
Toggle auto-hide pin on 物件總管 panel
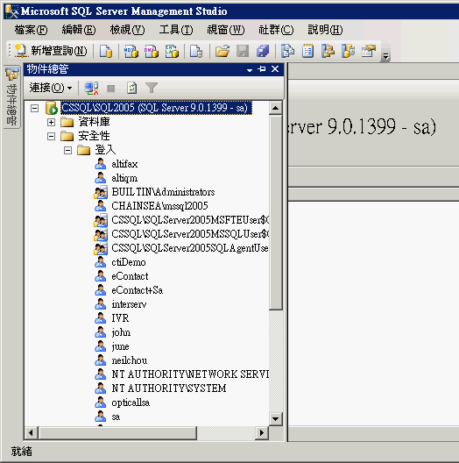tap(262, 69)
